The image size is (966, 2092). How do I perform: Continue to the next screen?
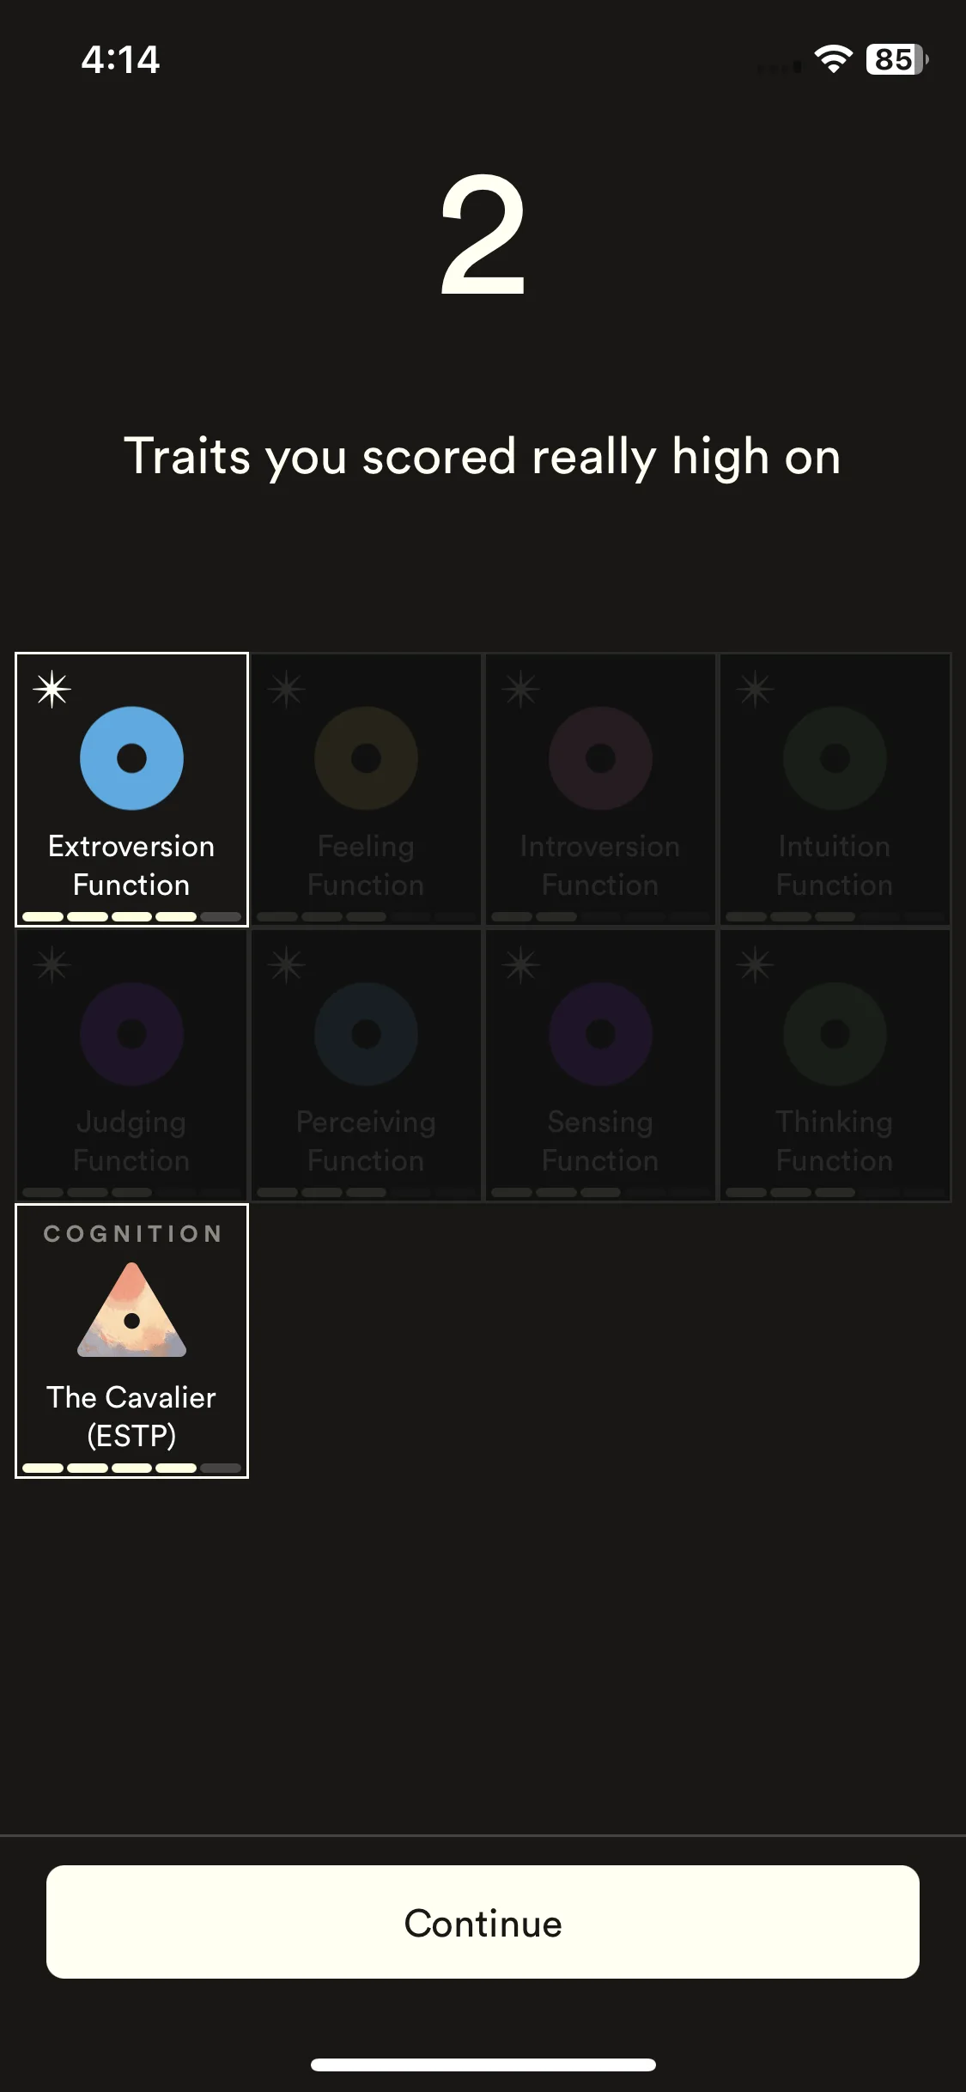483,1922
